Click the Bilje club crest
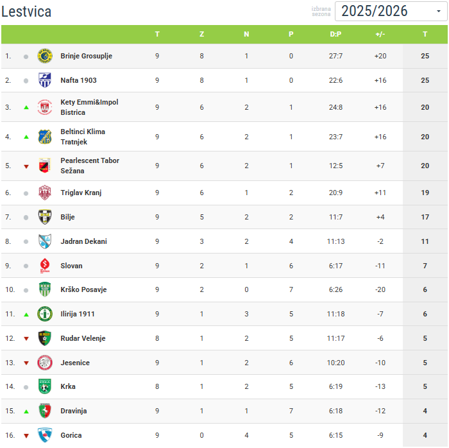The width and height of the screenshot is (449, 448). point(45,217)
